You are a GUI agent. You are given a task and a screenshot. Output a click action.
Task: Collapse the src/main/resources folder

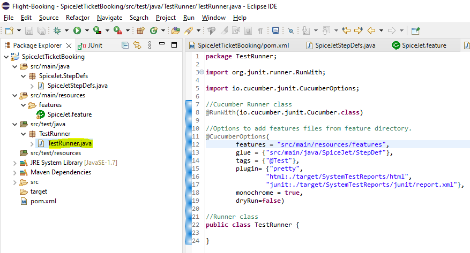pos(14,95)
